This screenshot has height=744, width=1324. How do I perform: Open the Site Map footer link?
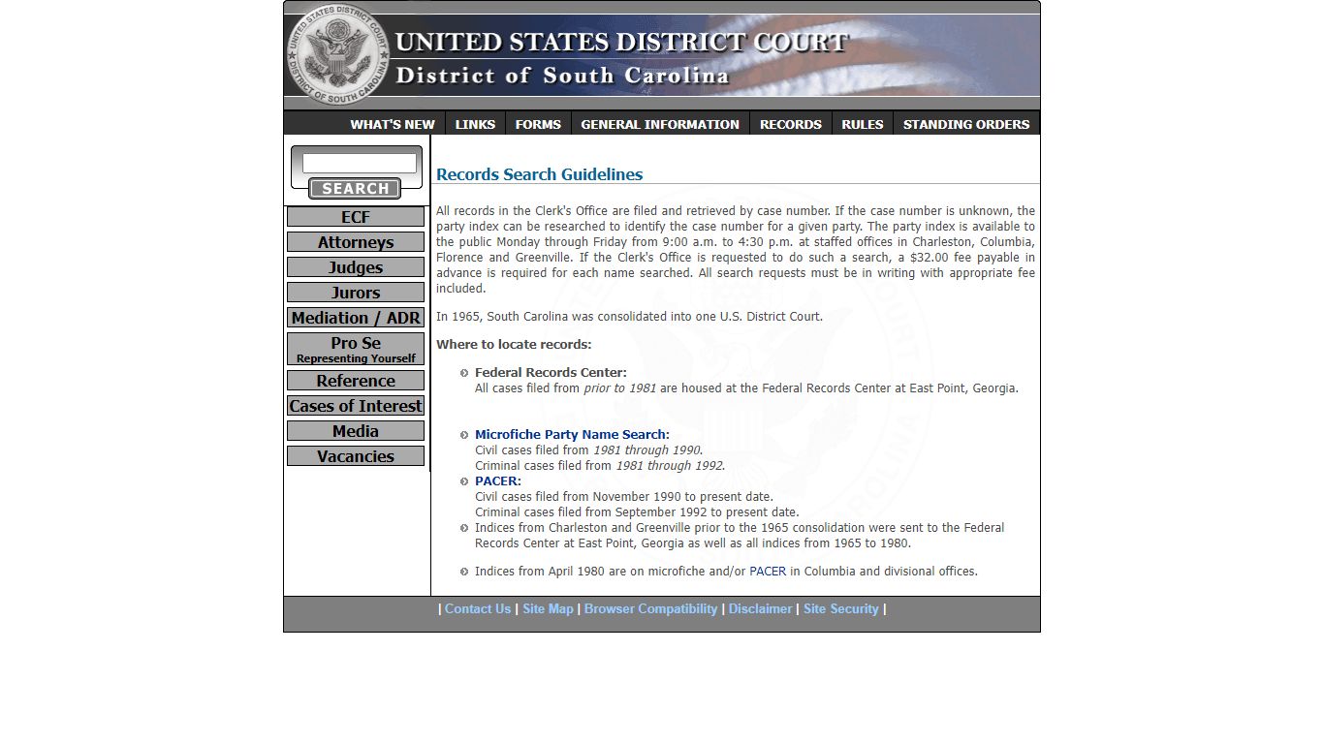point(548,608)
